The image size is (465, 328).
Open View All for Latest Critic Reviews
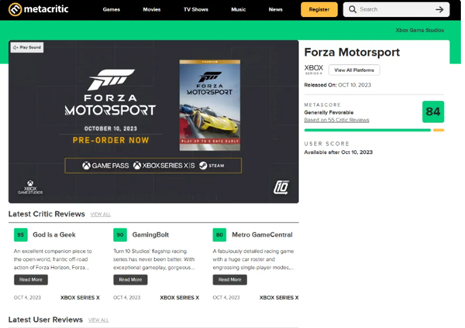click(x=100, y=214)
